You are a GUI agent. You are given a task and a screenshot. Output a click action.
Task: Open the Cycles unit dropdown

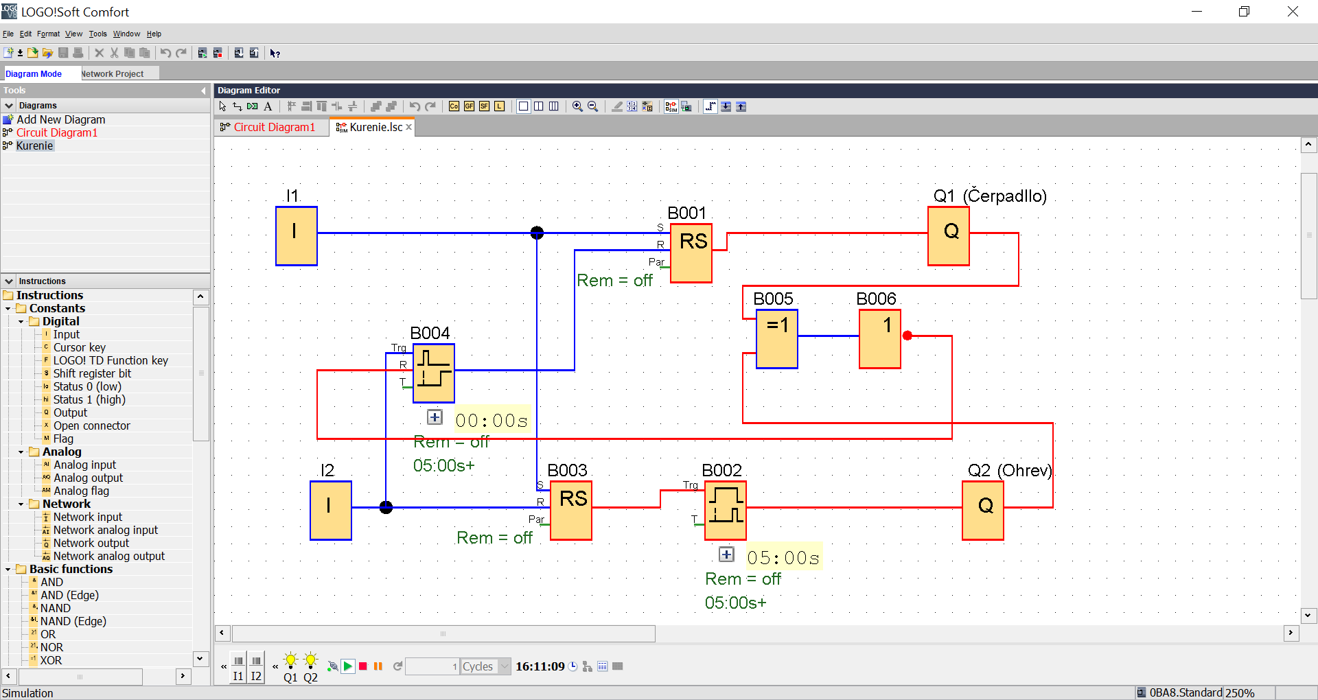pyautogui.click(x=505, y=666)
